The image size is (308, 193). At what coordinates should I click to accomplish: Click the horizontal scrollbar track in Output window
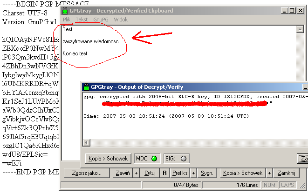[x=198, y=143]
